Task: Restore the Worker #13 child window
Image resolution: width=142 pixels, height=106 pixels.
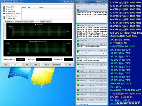Action: [101, 71]
